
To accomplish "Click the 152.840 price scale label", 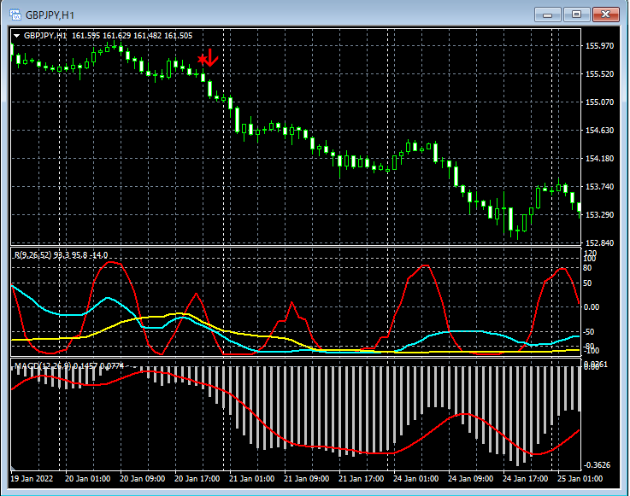I will click(599, 242).
